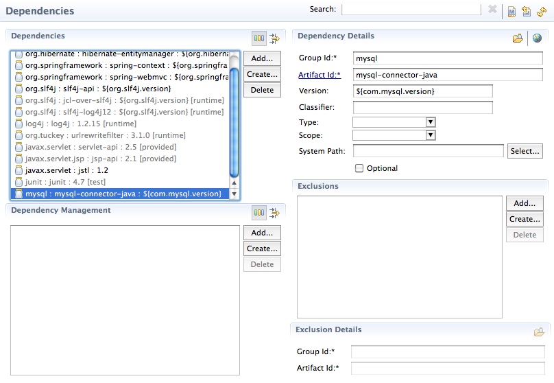Viewport: 554px width, 383px height.
Task: Click the Maven POM toolbar icon beside the search clear icon
Action: pyautogui.click(x=511, y=11)
